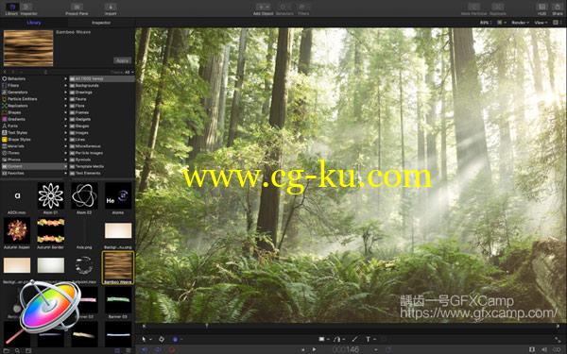This screenshot has height=354, width=567.
Task: Switch to the Inspector tab
Action: click(101, 23)
